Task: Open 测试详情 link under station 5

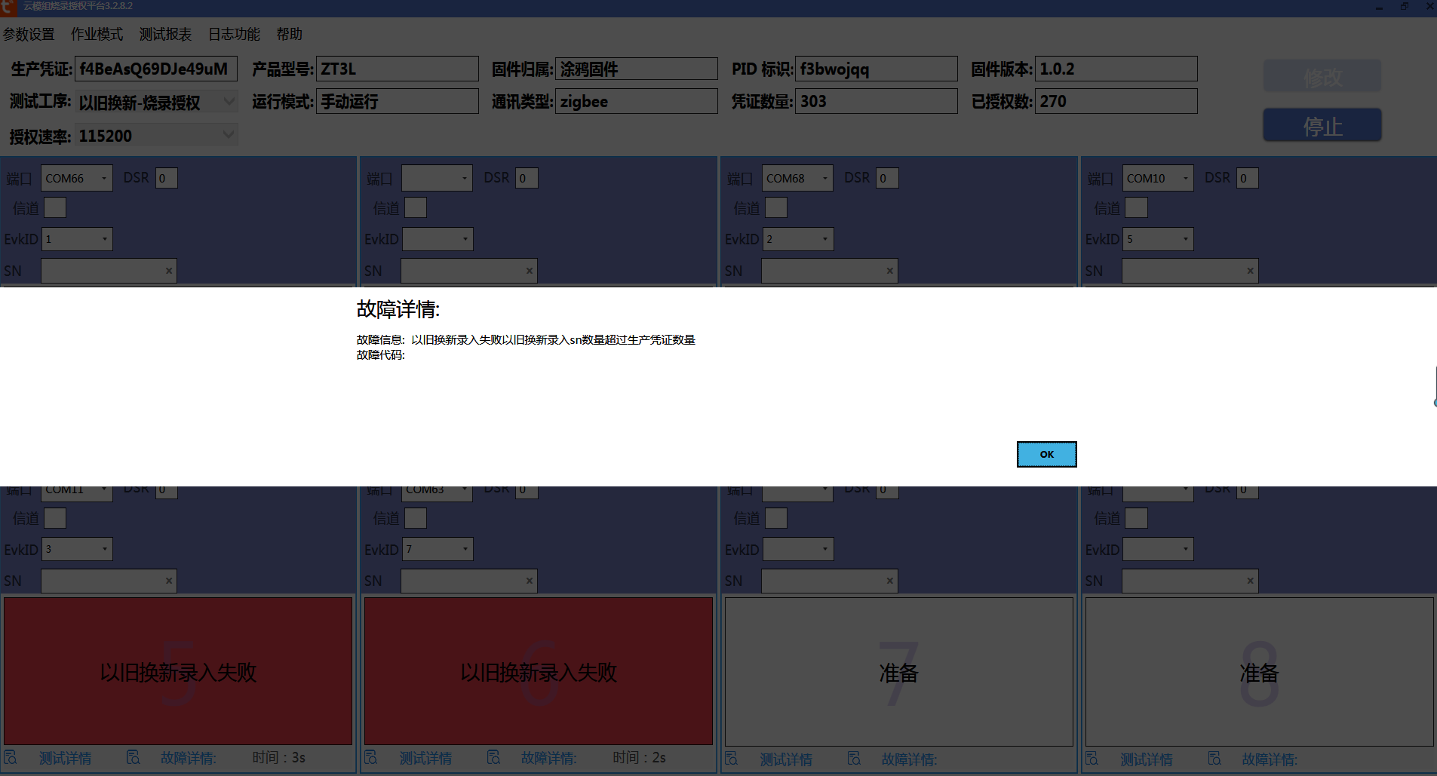Action: pos(66,758)
